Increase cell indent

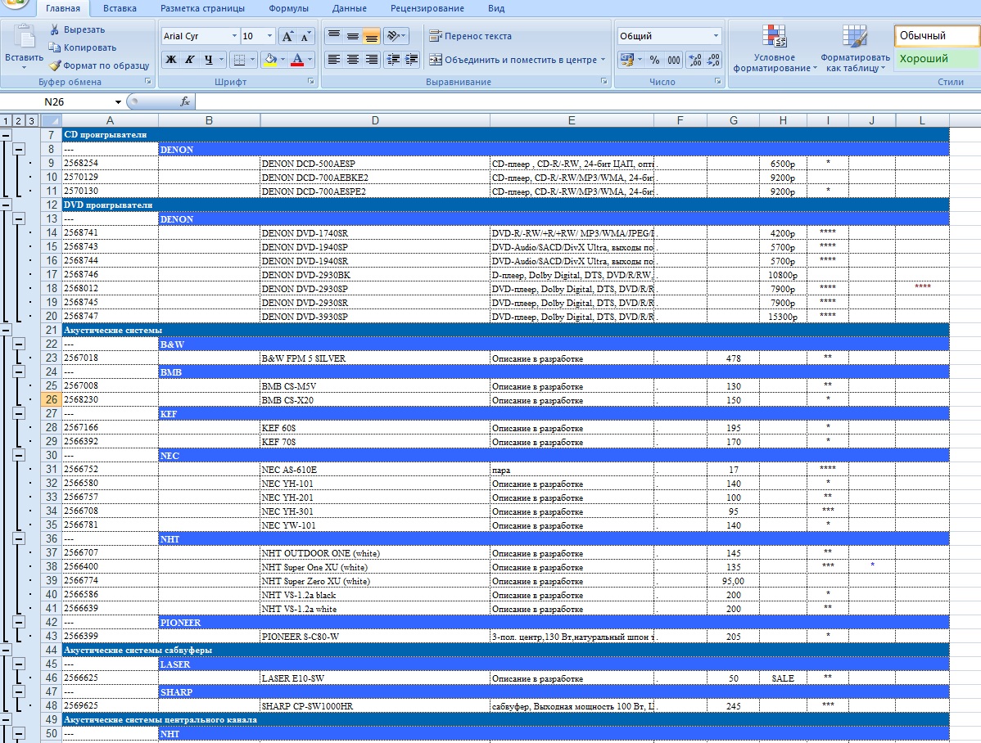[x=412, y=60]
